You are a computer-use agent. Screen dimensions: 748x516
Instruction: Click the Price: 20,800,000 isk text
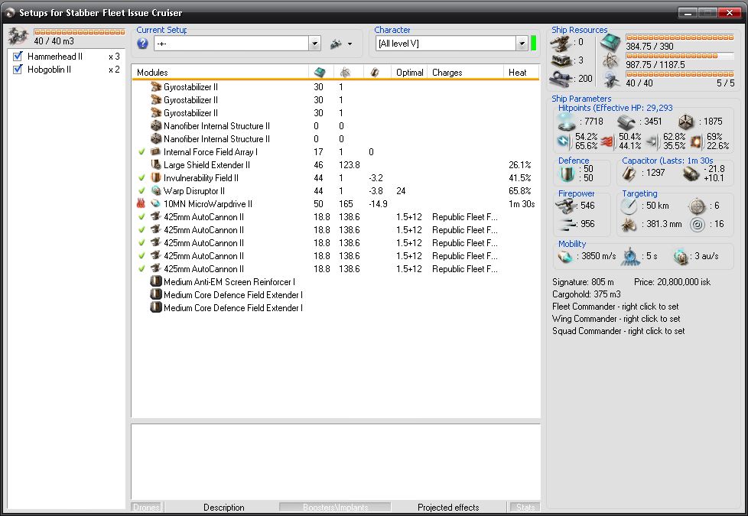672,282
